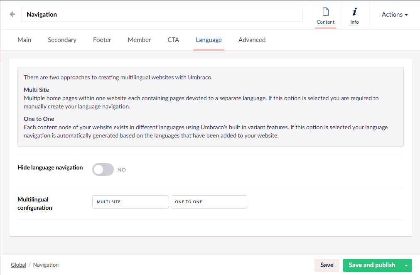The width and height of the screenshot is (420, 275).
Task: Switch to the Main tab
Action: [x=24, y=40]
